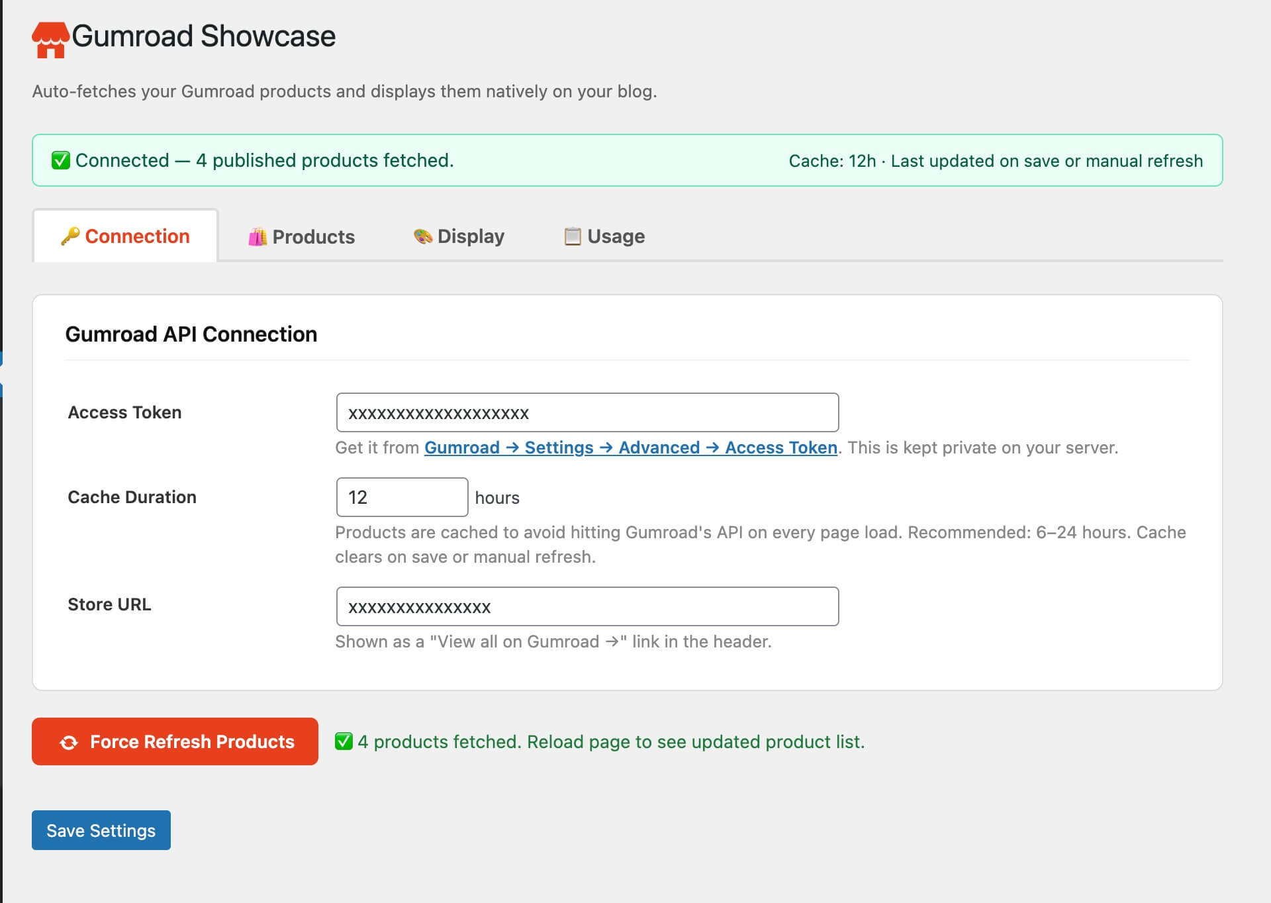This screenshot has height=903, width=1271.
Task: Click '4 products fetched. Reload page' message
Action: (x=611, y=741)
